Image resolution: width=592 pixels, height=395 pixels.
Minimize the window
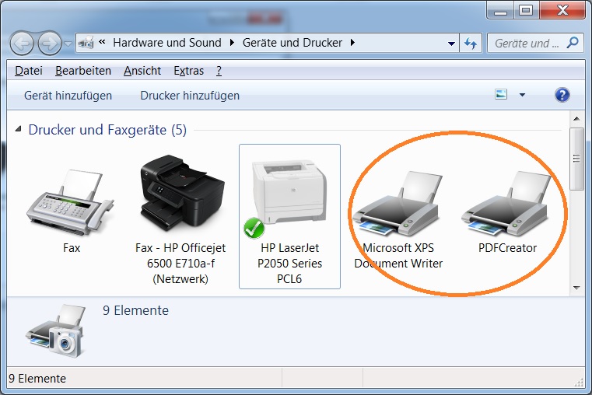[x=500, y=11]
